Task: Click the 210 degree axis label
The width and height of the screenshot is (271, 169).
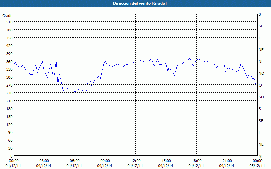Action: tap(9, 101)
